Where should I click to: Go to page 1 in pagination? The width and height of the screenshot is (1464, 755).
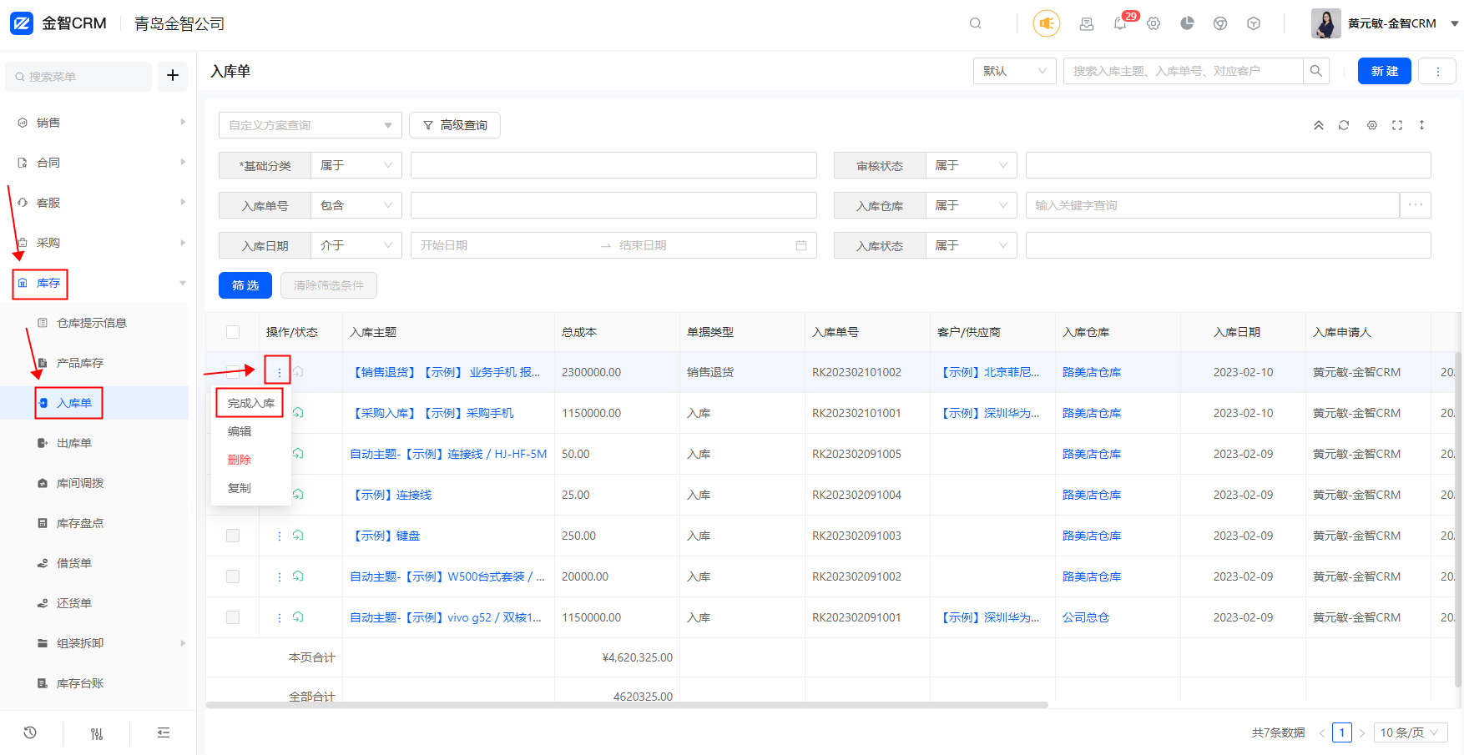(x=1342, y=732)
